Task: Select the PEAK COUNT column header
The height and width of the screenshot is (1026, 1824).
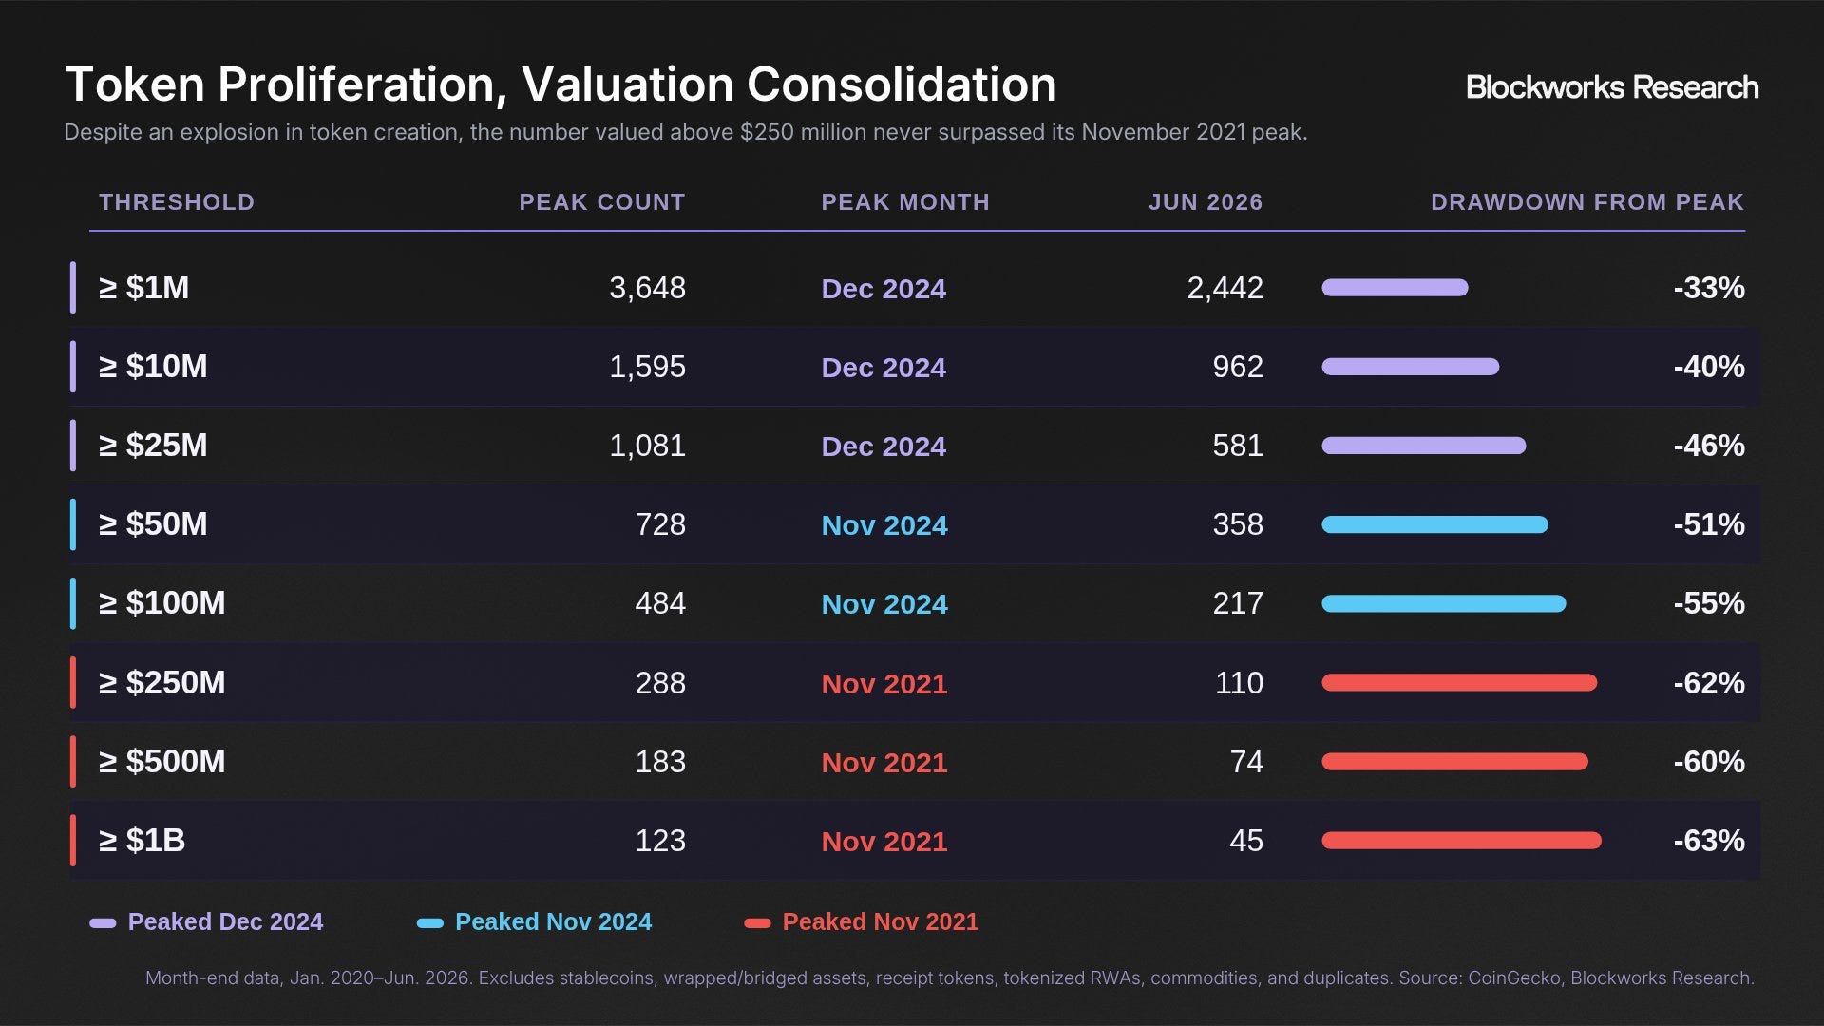Action: coord(602,202)
